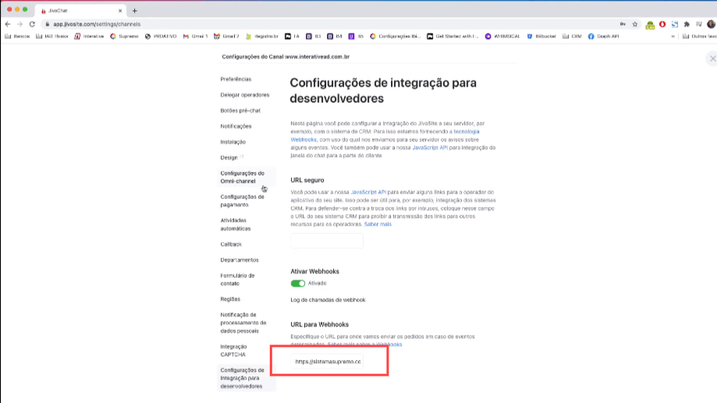717x403 pixels.
Task: Click the URL para Webhooks input field
Action: click(x=327, y=362)
